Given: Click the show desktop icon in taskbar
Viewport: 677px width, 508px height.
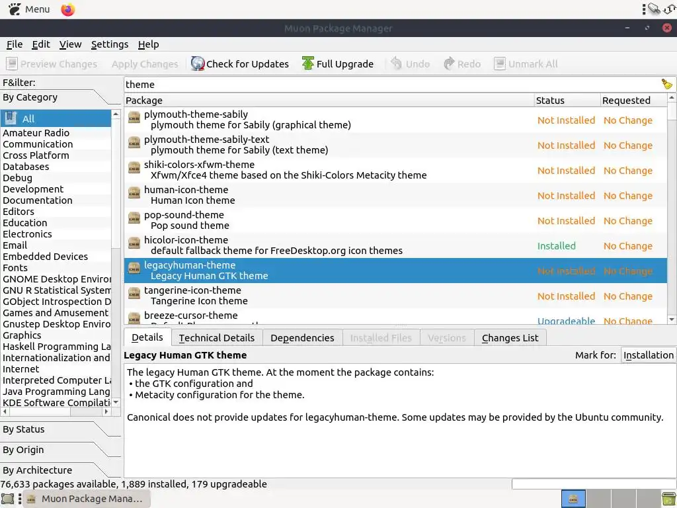Looking at the screenshot, I should coord(7,499).
